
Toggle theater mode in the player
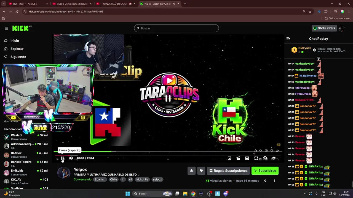point(247,158)
